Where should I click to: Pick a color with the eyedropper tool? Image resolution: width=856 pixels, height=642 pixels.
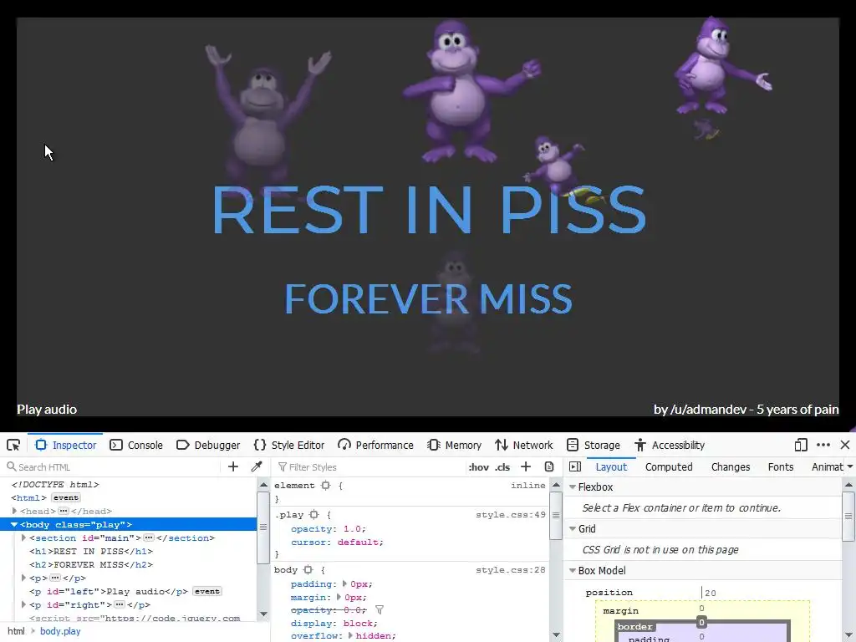coord(257,466)
